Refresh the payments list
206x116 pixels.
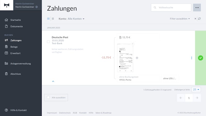click(x=199, y=19)
